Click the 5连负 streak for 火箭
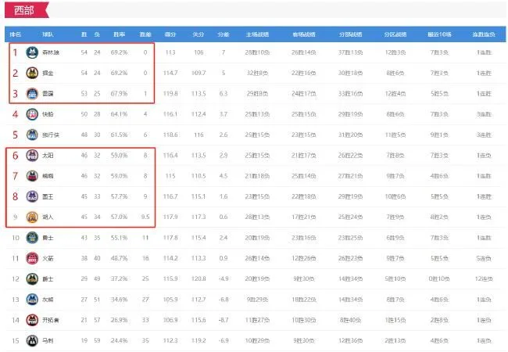This screenshot has width=508, height=352. click(x=484, y=258)
